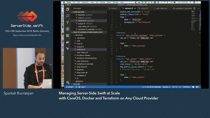Click the menu bar clock Thu 12:03 PM
Image resolution: width=210 pixels, height=118 pixels.
click(183, 2)
